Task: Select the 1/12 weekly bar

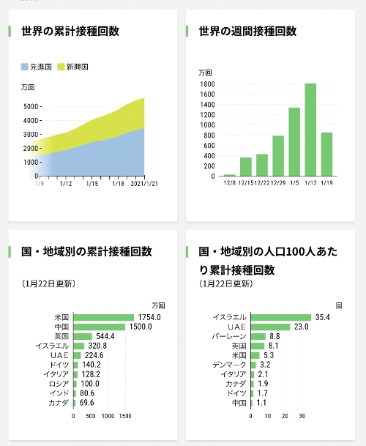Action: click(x=310, y=130)
